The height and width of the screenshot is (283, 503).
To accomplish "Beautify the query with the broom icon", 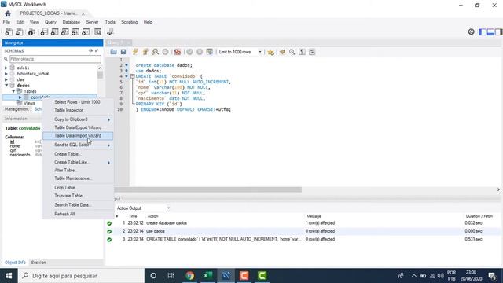I will pos(282,52).
